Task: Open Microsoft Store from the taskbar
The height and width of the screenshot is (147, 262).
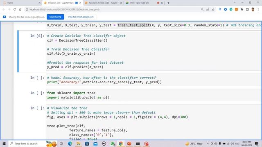Action: (87, 143)
